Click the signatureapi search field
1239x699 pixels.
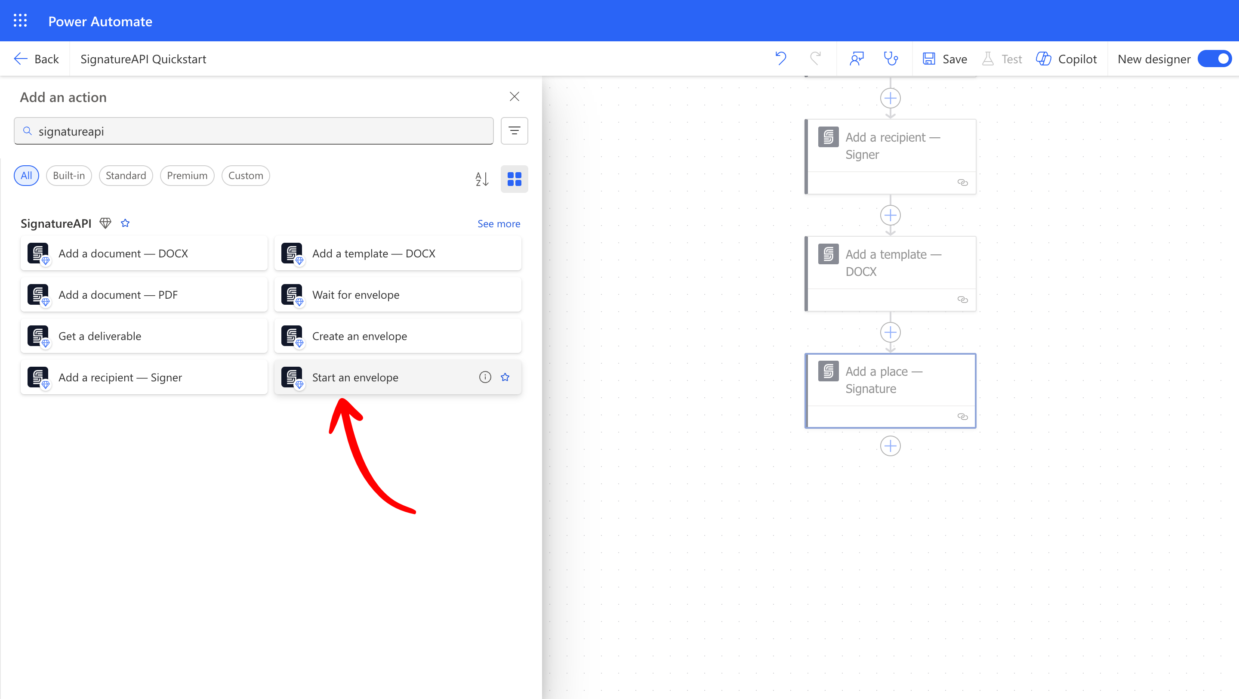(x=254, y=131)
